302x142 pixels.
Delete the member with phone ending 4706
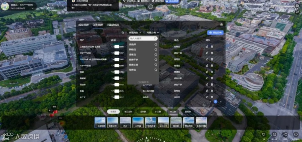click(x=212, y=72)
